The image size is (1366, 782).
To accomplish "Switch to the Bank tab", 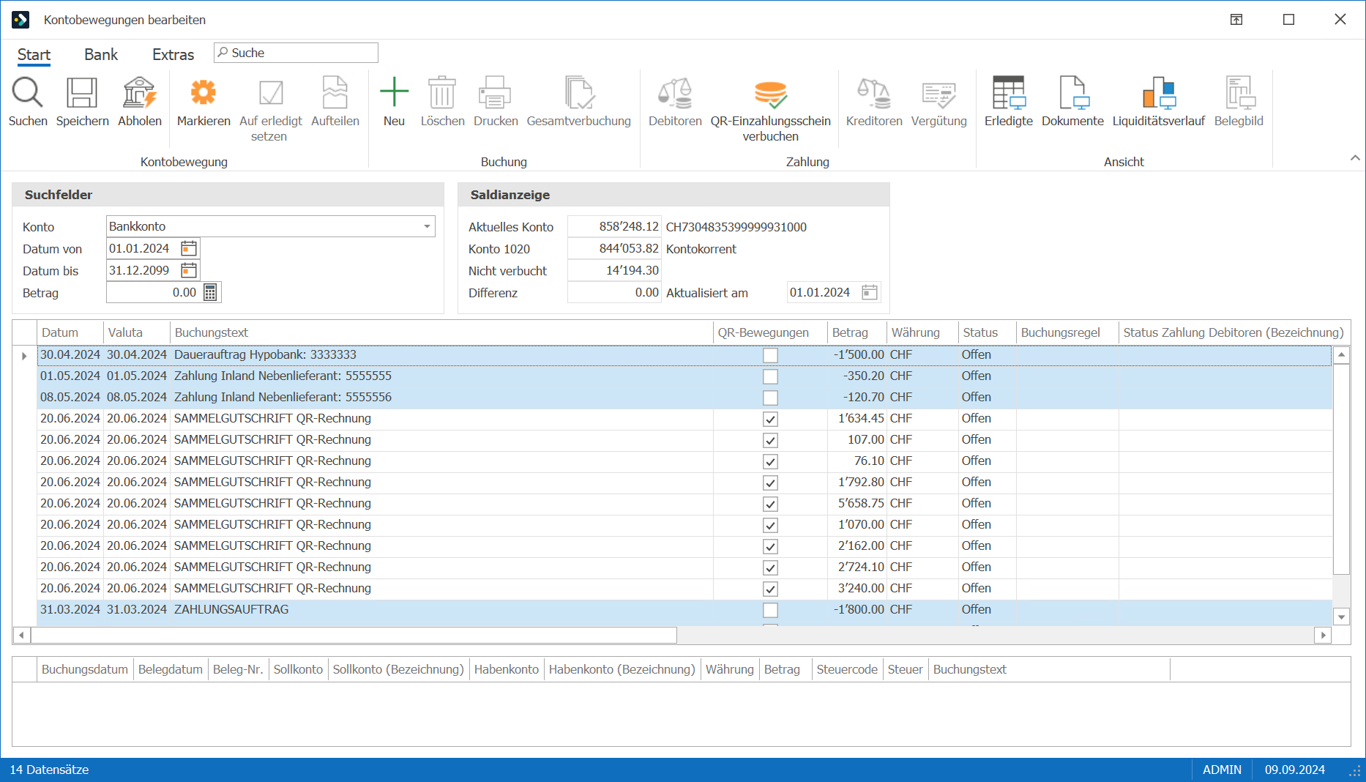I will click(101, 55).
